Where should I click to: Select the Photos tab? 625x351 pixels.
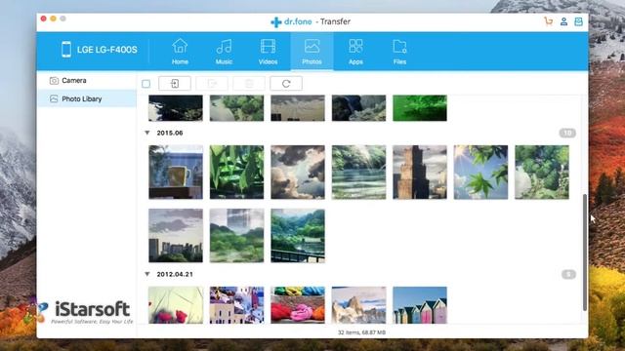312,52
